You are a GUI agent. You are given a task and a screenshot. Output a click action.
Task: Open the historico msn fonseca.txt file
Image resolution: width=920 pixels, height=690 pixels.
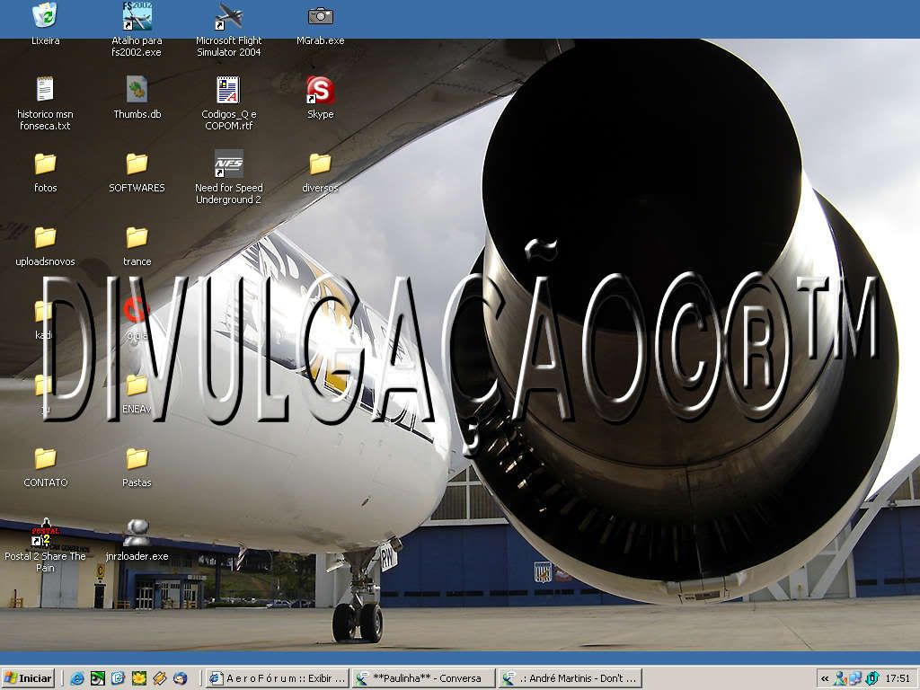point(45,89)
